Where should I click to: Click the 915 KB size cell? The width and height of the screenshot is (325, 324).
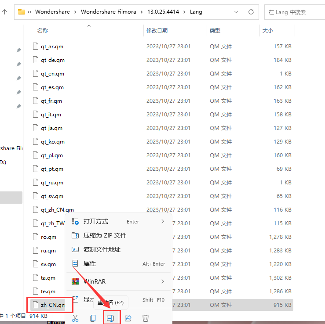click(282, 305)
